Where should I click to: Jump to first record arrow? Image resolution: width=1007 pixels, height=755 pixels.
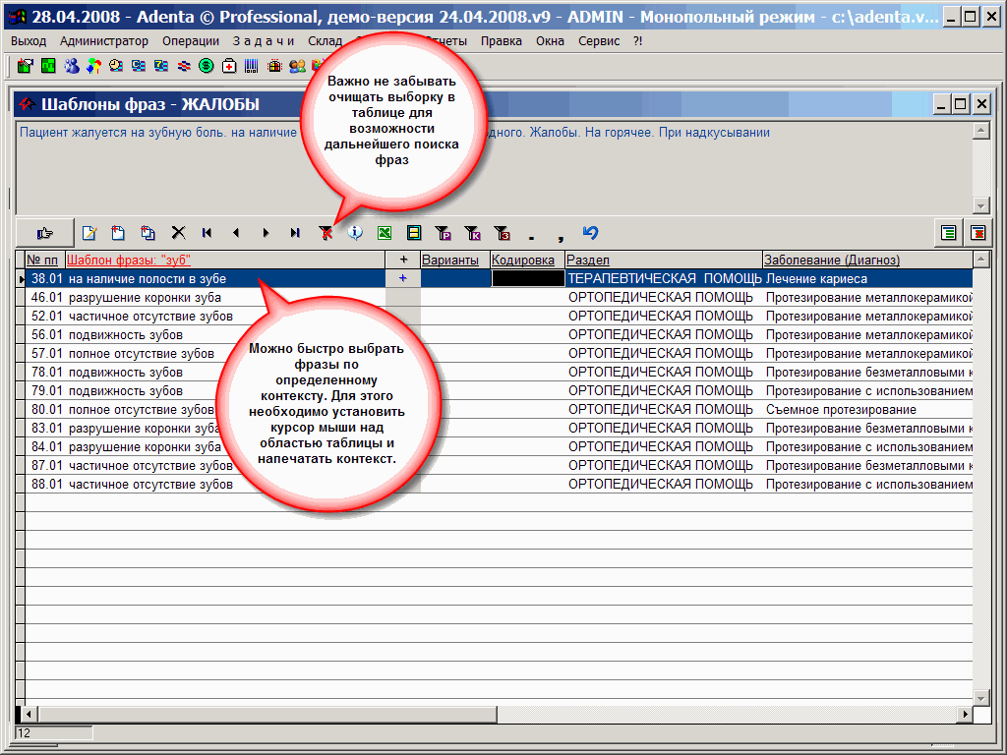coord(207,233)
